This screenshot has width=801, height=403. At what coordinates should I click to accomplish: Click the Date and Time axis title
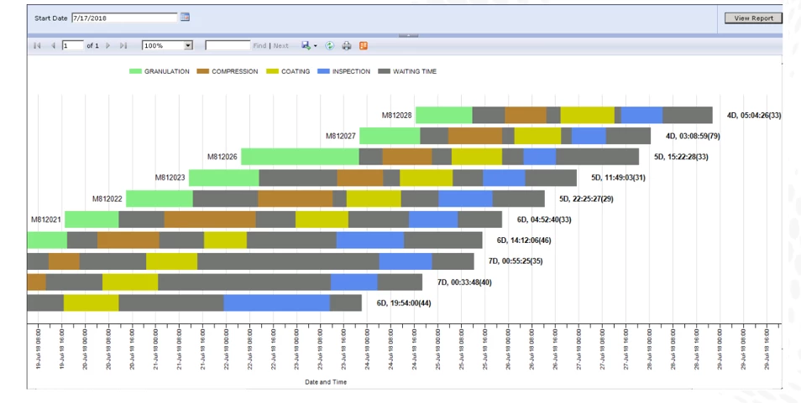click(x=326, y=381)
